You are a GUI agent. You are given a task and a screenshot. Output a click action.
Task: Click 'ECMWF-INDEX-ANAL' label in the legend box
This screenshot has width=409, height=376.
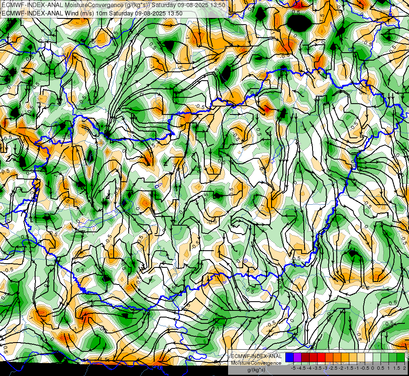pyautogui.click(x=256, y=356)
